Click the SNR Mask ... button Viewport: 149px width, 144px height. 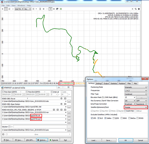[142, 97]
